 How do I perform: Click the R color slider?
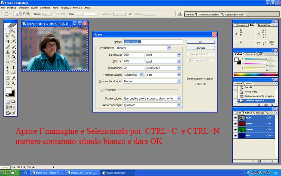pyautogui.click(x=256, y=59)
